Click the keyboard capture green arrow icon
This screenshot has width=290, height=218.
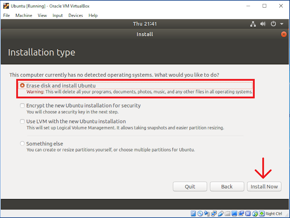pyautogui.click(x=261, y=213)
